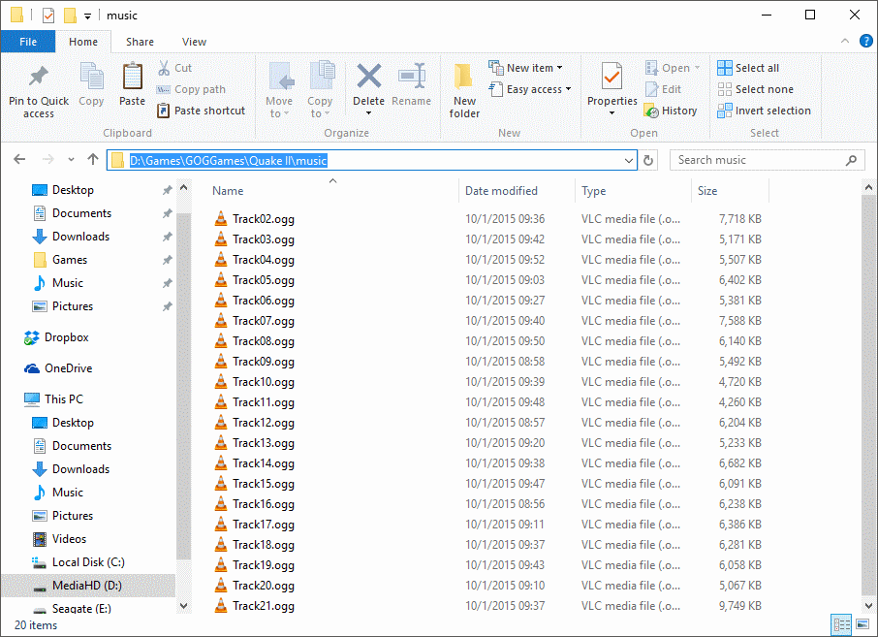Expand the Open button dropdown

[697, 68]
